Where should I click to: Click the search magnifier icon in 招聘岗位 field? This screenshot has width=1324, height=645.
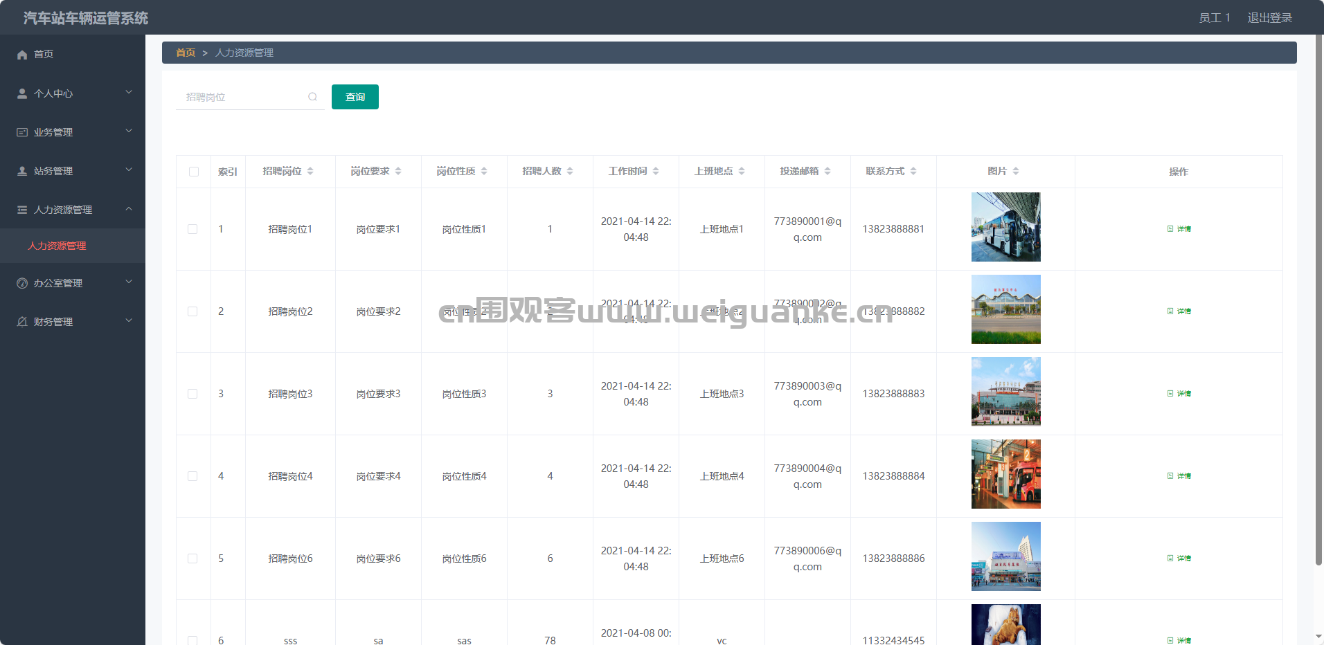[x=313, y=97]
